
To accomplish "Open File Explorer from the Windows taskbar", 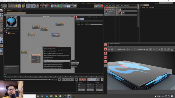I will point(51,96).
